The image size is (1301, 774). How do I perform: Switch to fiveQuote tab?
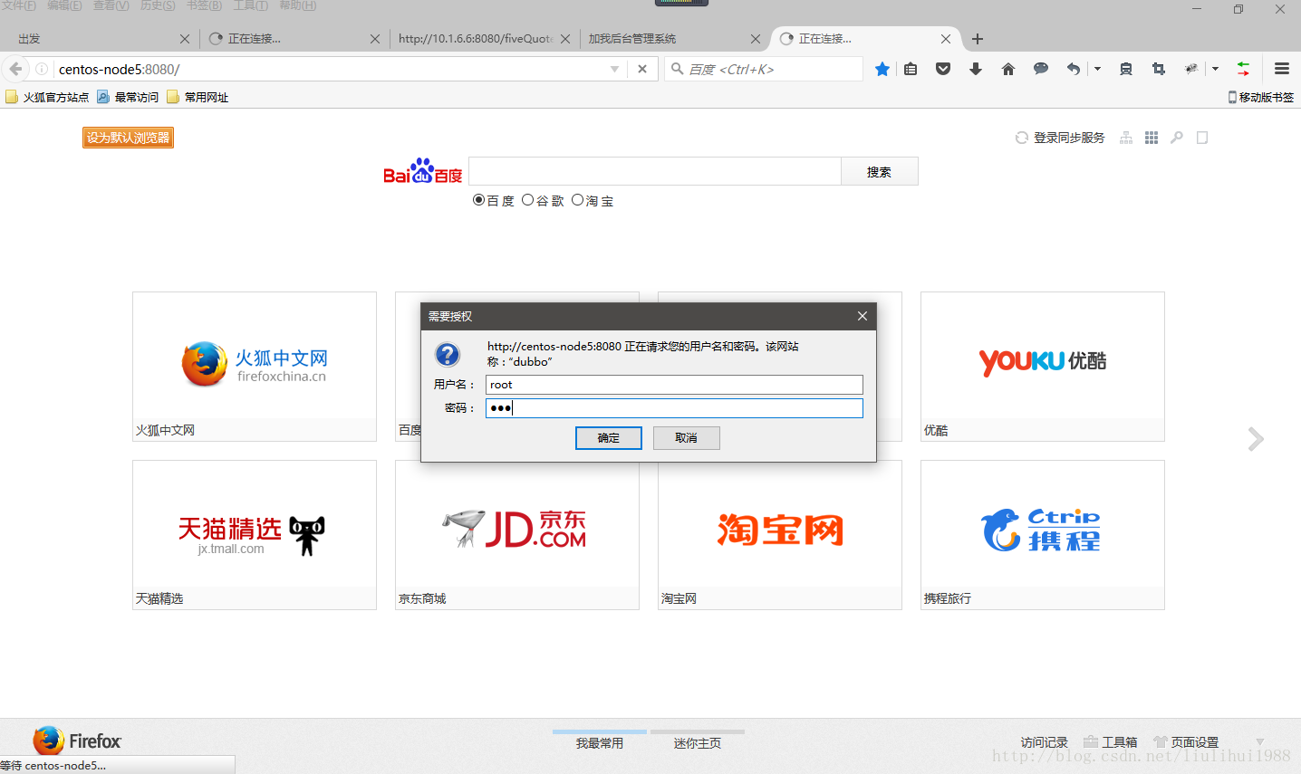tap(476, 39)
